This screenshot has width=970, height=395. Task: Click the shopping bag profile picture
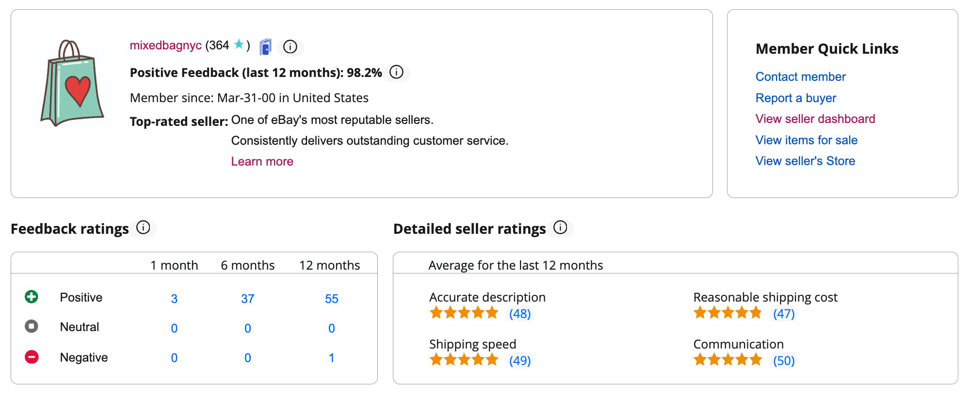(x=73, y=83)
